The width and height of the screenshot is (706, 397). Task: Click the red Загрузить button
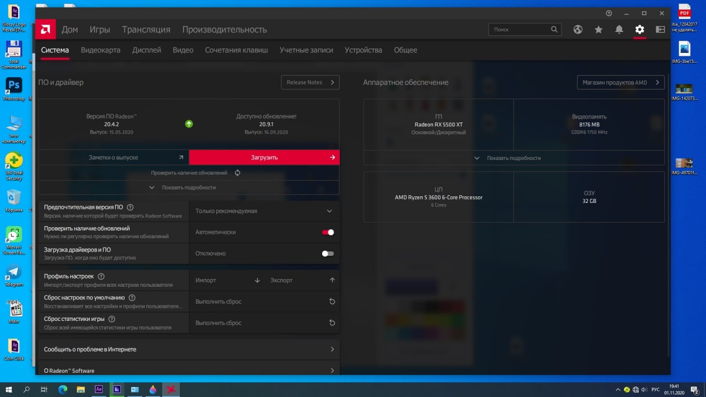264,157
